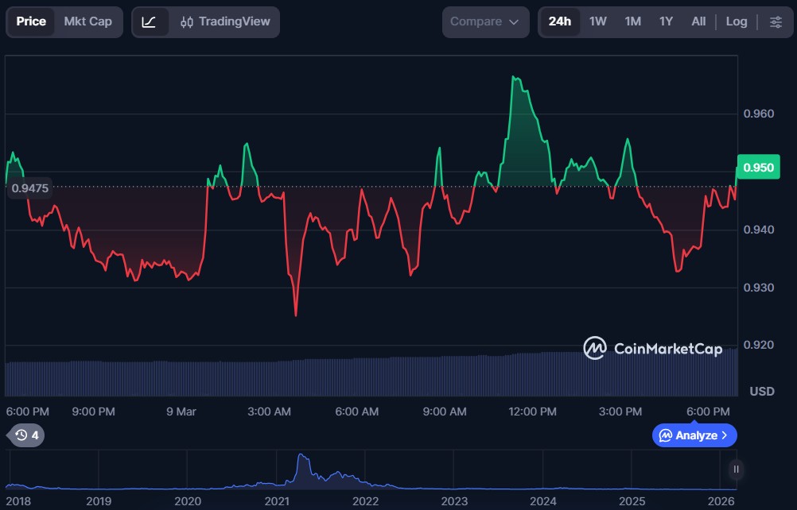Set the chart range to 1M
This screenshot has width=797, height=510.
(632, 21)
